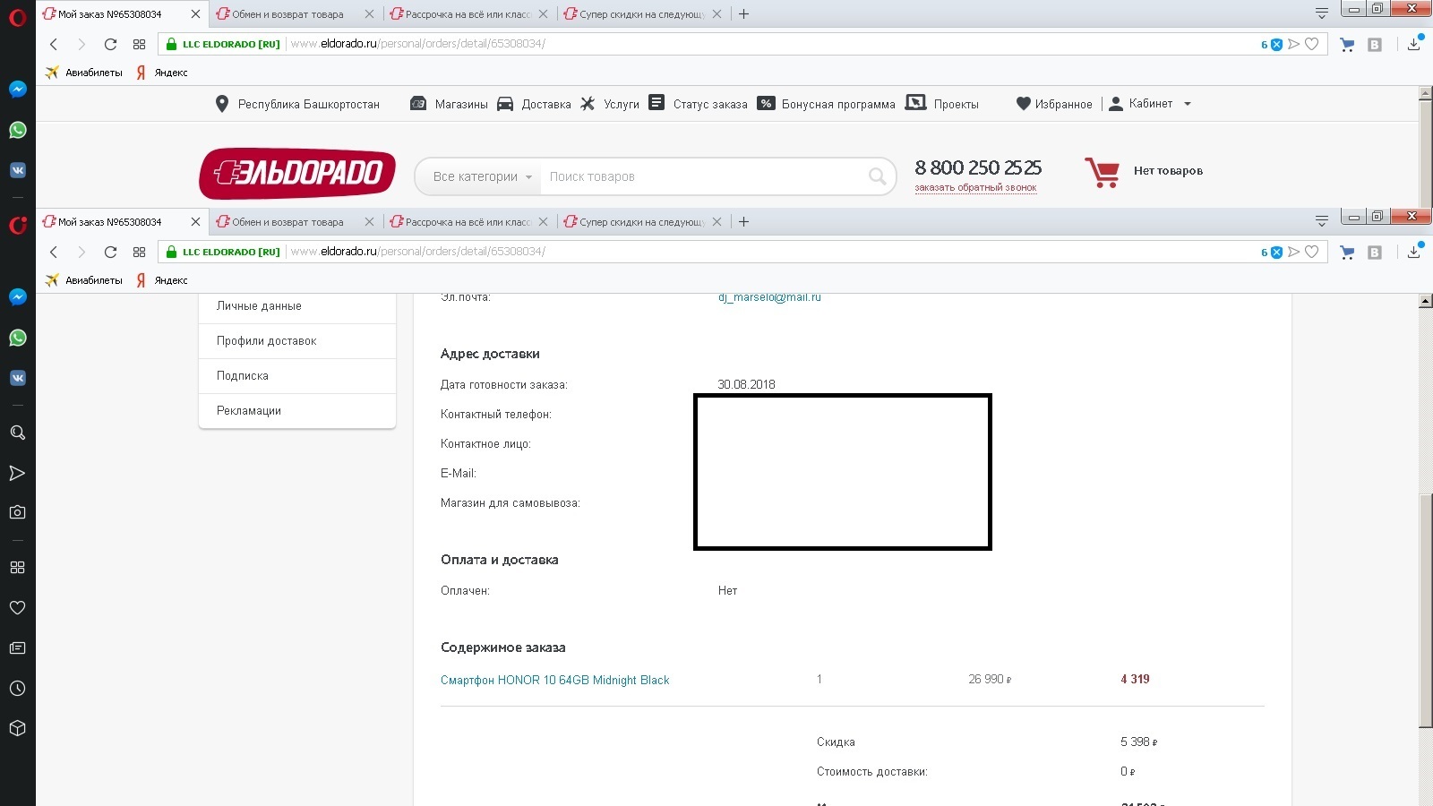Open Бонусная программа page
1433x806 pixels.
826,104
